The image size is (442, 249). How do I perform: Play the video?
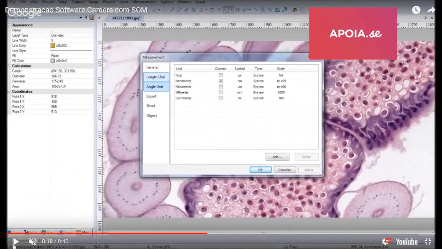tap(16, 241)
